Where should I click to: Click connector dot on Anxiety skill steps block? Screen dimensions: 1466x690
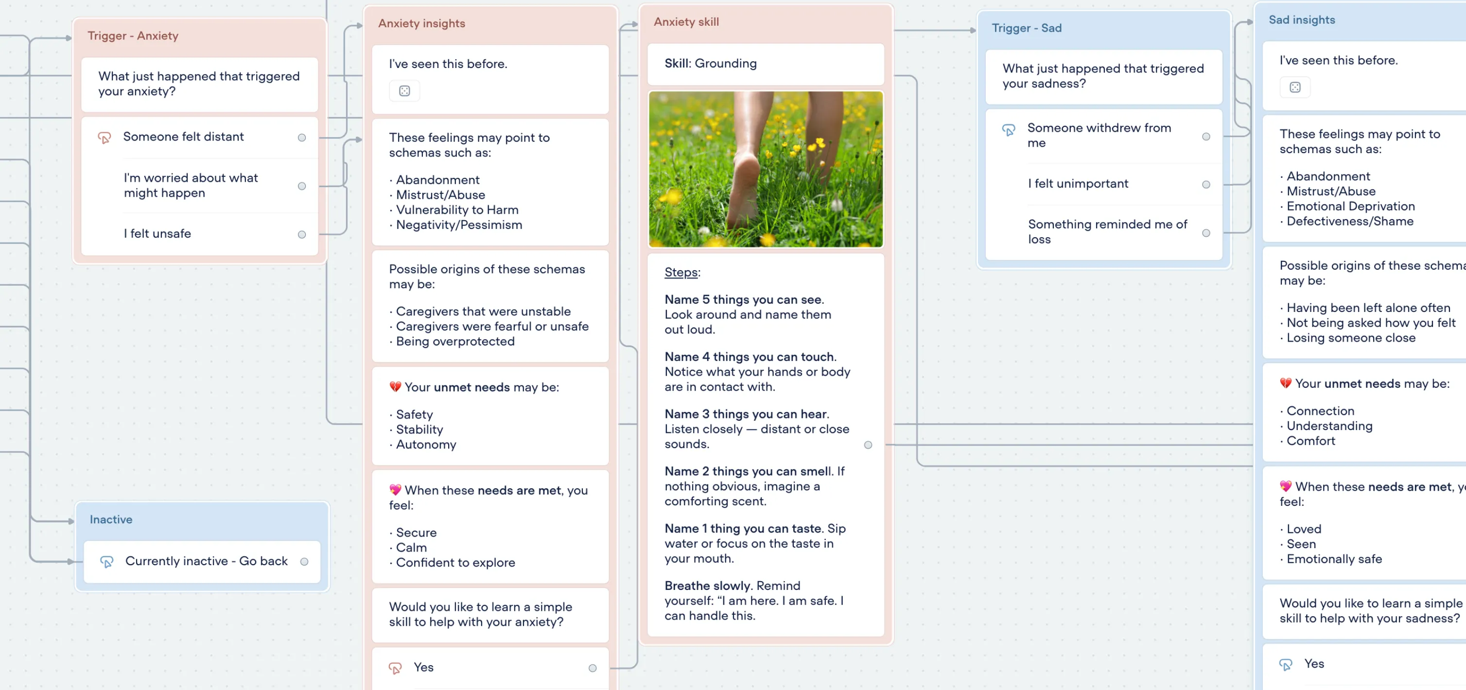pos(868,445)
